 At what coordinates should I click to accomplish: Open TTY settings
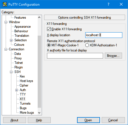(x=23, y=94)
